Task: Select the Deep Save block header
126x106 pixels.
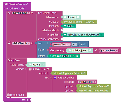Action: pyautogui.click(x=14, y=60)
